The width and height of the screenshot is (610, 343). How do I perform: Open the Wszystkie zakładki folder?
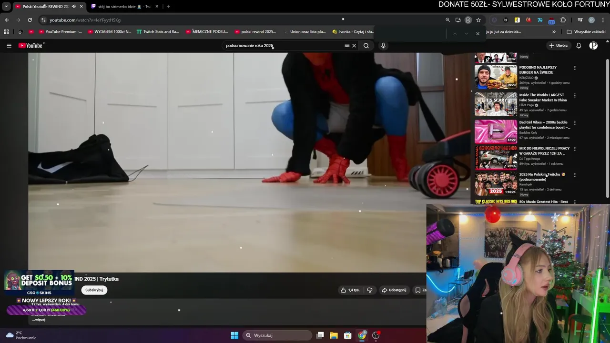pyautogui.click(x=586, y=32)
